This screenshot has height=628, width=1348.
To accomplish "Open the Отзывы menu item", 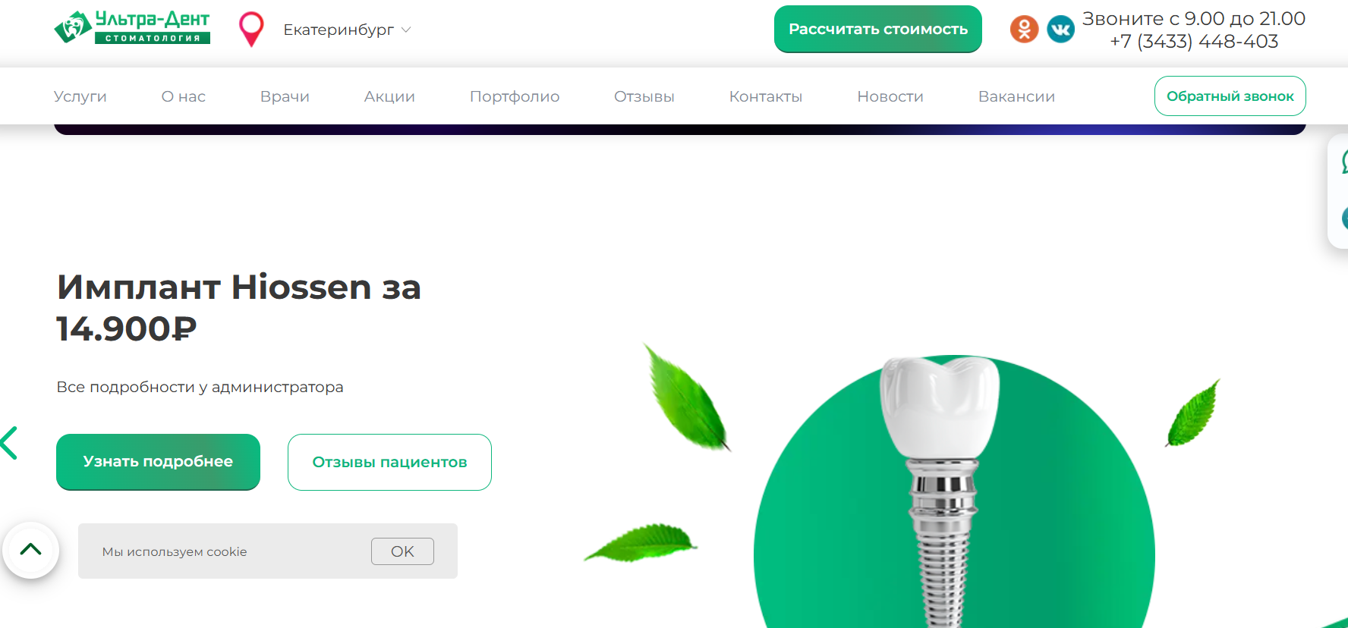I will click(x=644, y=96).
